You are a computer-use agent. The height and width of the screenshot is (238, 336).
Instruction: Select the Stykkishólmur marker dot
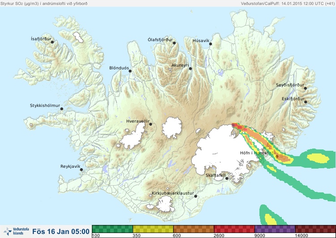(62, 109)
